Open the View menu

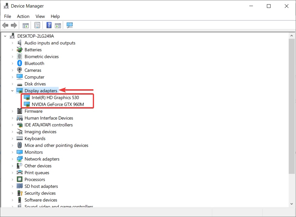click(x=40, y=16)
